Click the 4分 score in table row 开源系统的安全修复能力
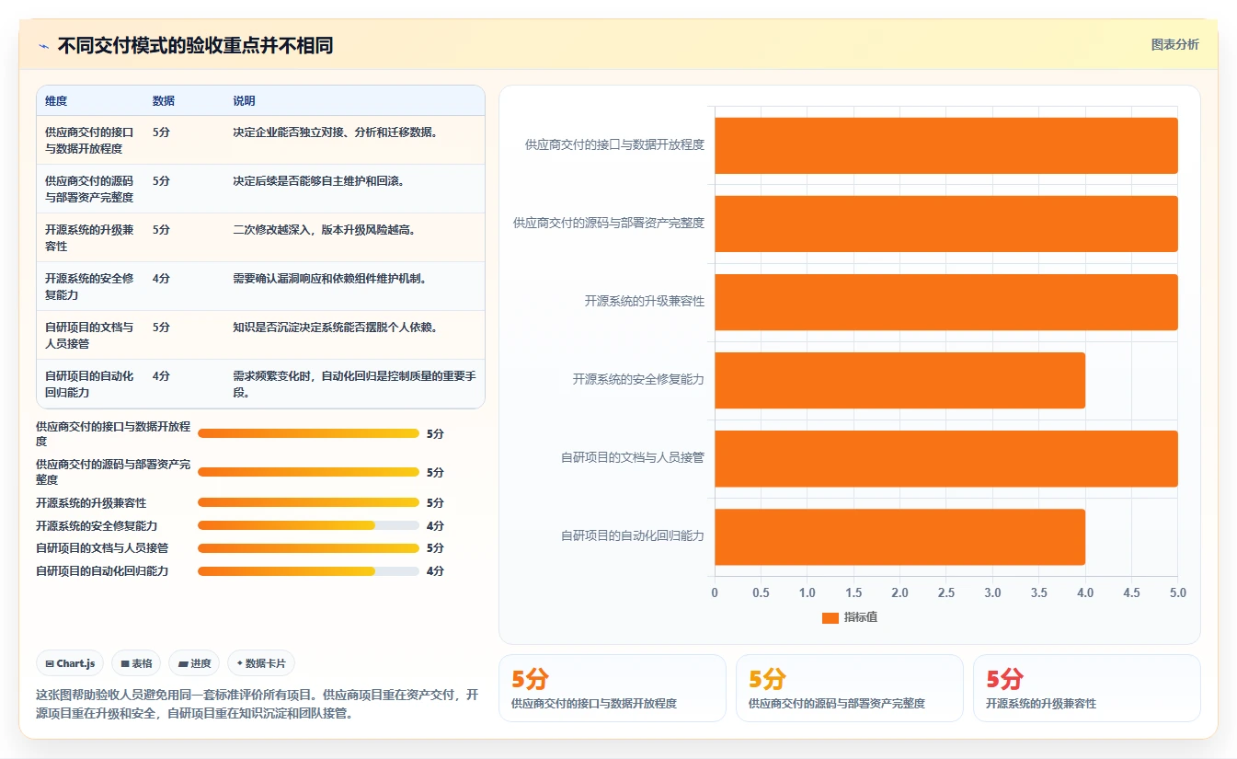Viewport: 1237px width, 759px height. click(x=161, y=279)
